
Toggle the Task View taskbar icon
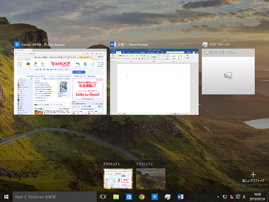point(103,197)
